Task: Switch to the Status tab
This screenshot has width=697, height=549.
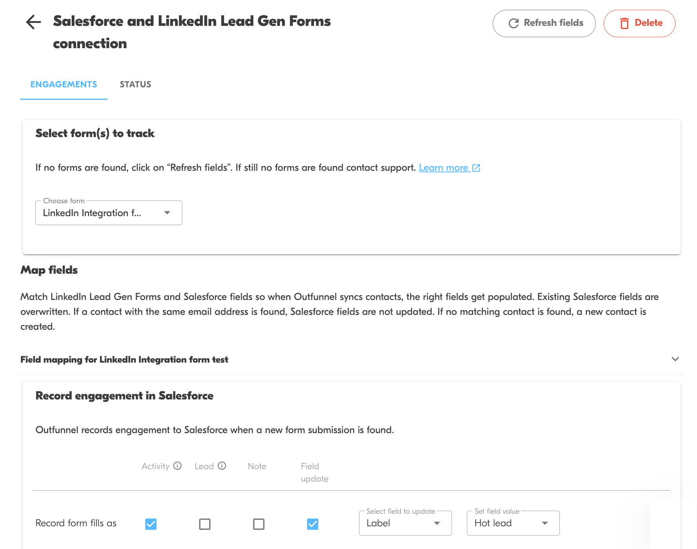Action: point(135,85)
